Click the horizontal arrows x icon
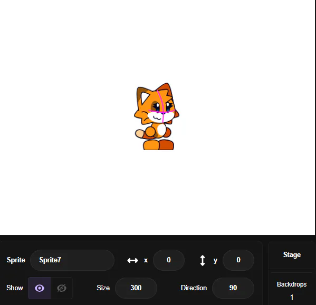 click(x=132, y=260)
